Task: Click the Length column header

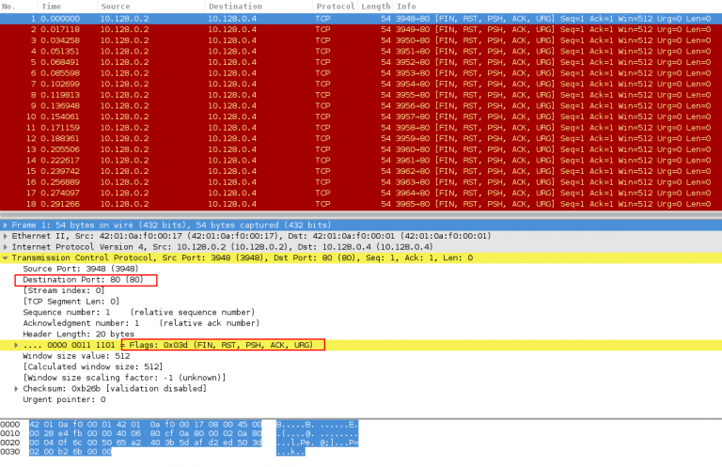Action: (x=376, y=7)
